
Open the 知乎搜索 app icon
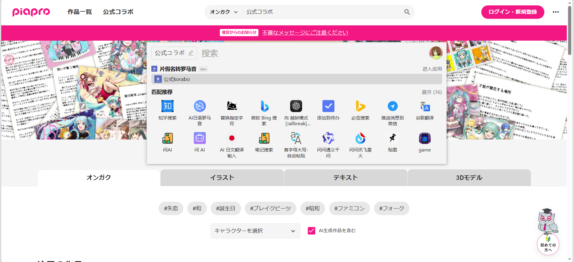click(x=167, y=106)
